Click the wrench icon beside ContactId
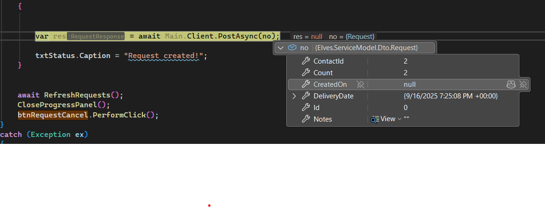 pos(306,61)
